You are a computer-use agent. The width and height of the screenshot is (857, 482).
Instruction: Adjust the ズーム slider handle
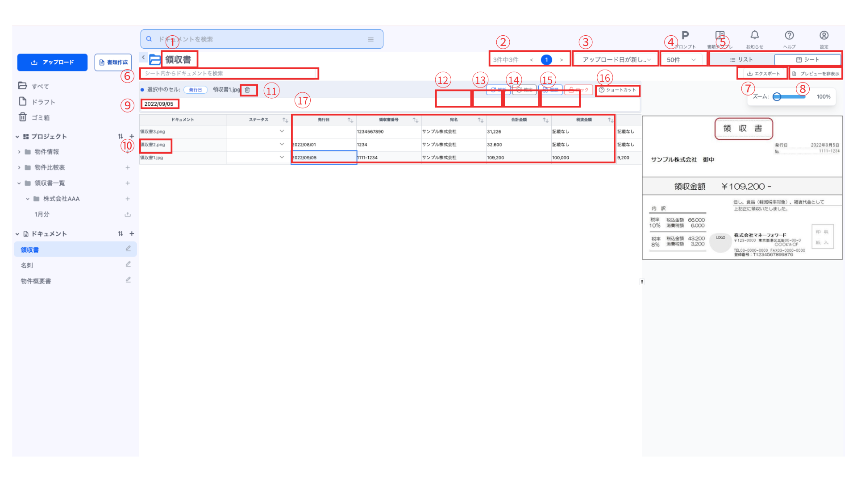(x=777, y=97)
